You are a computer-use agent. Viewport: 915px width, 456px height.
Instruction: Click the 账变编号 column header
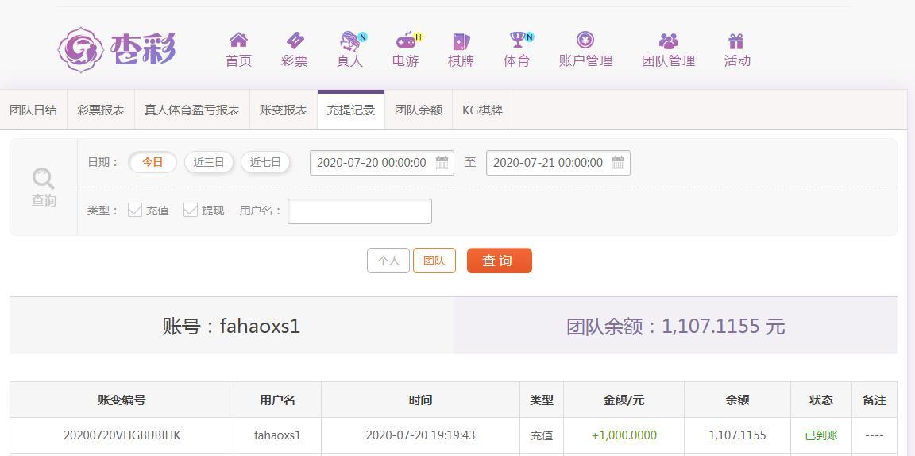(x=122, y=400)
